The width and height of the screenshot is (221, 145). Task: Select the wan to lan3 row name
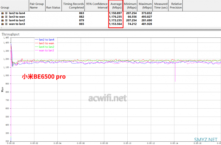[17, 24]
